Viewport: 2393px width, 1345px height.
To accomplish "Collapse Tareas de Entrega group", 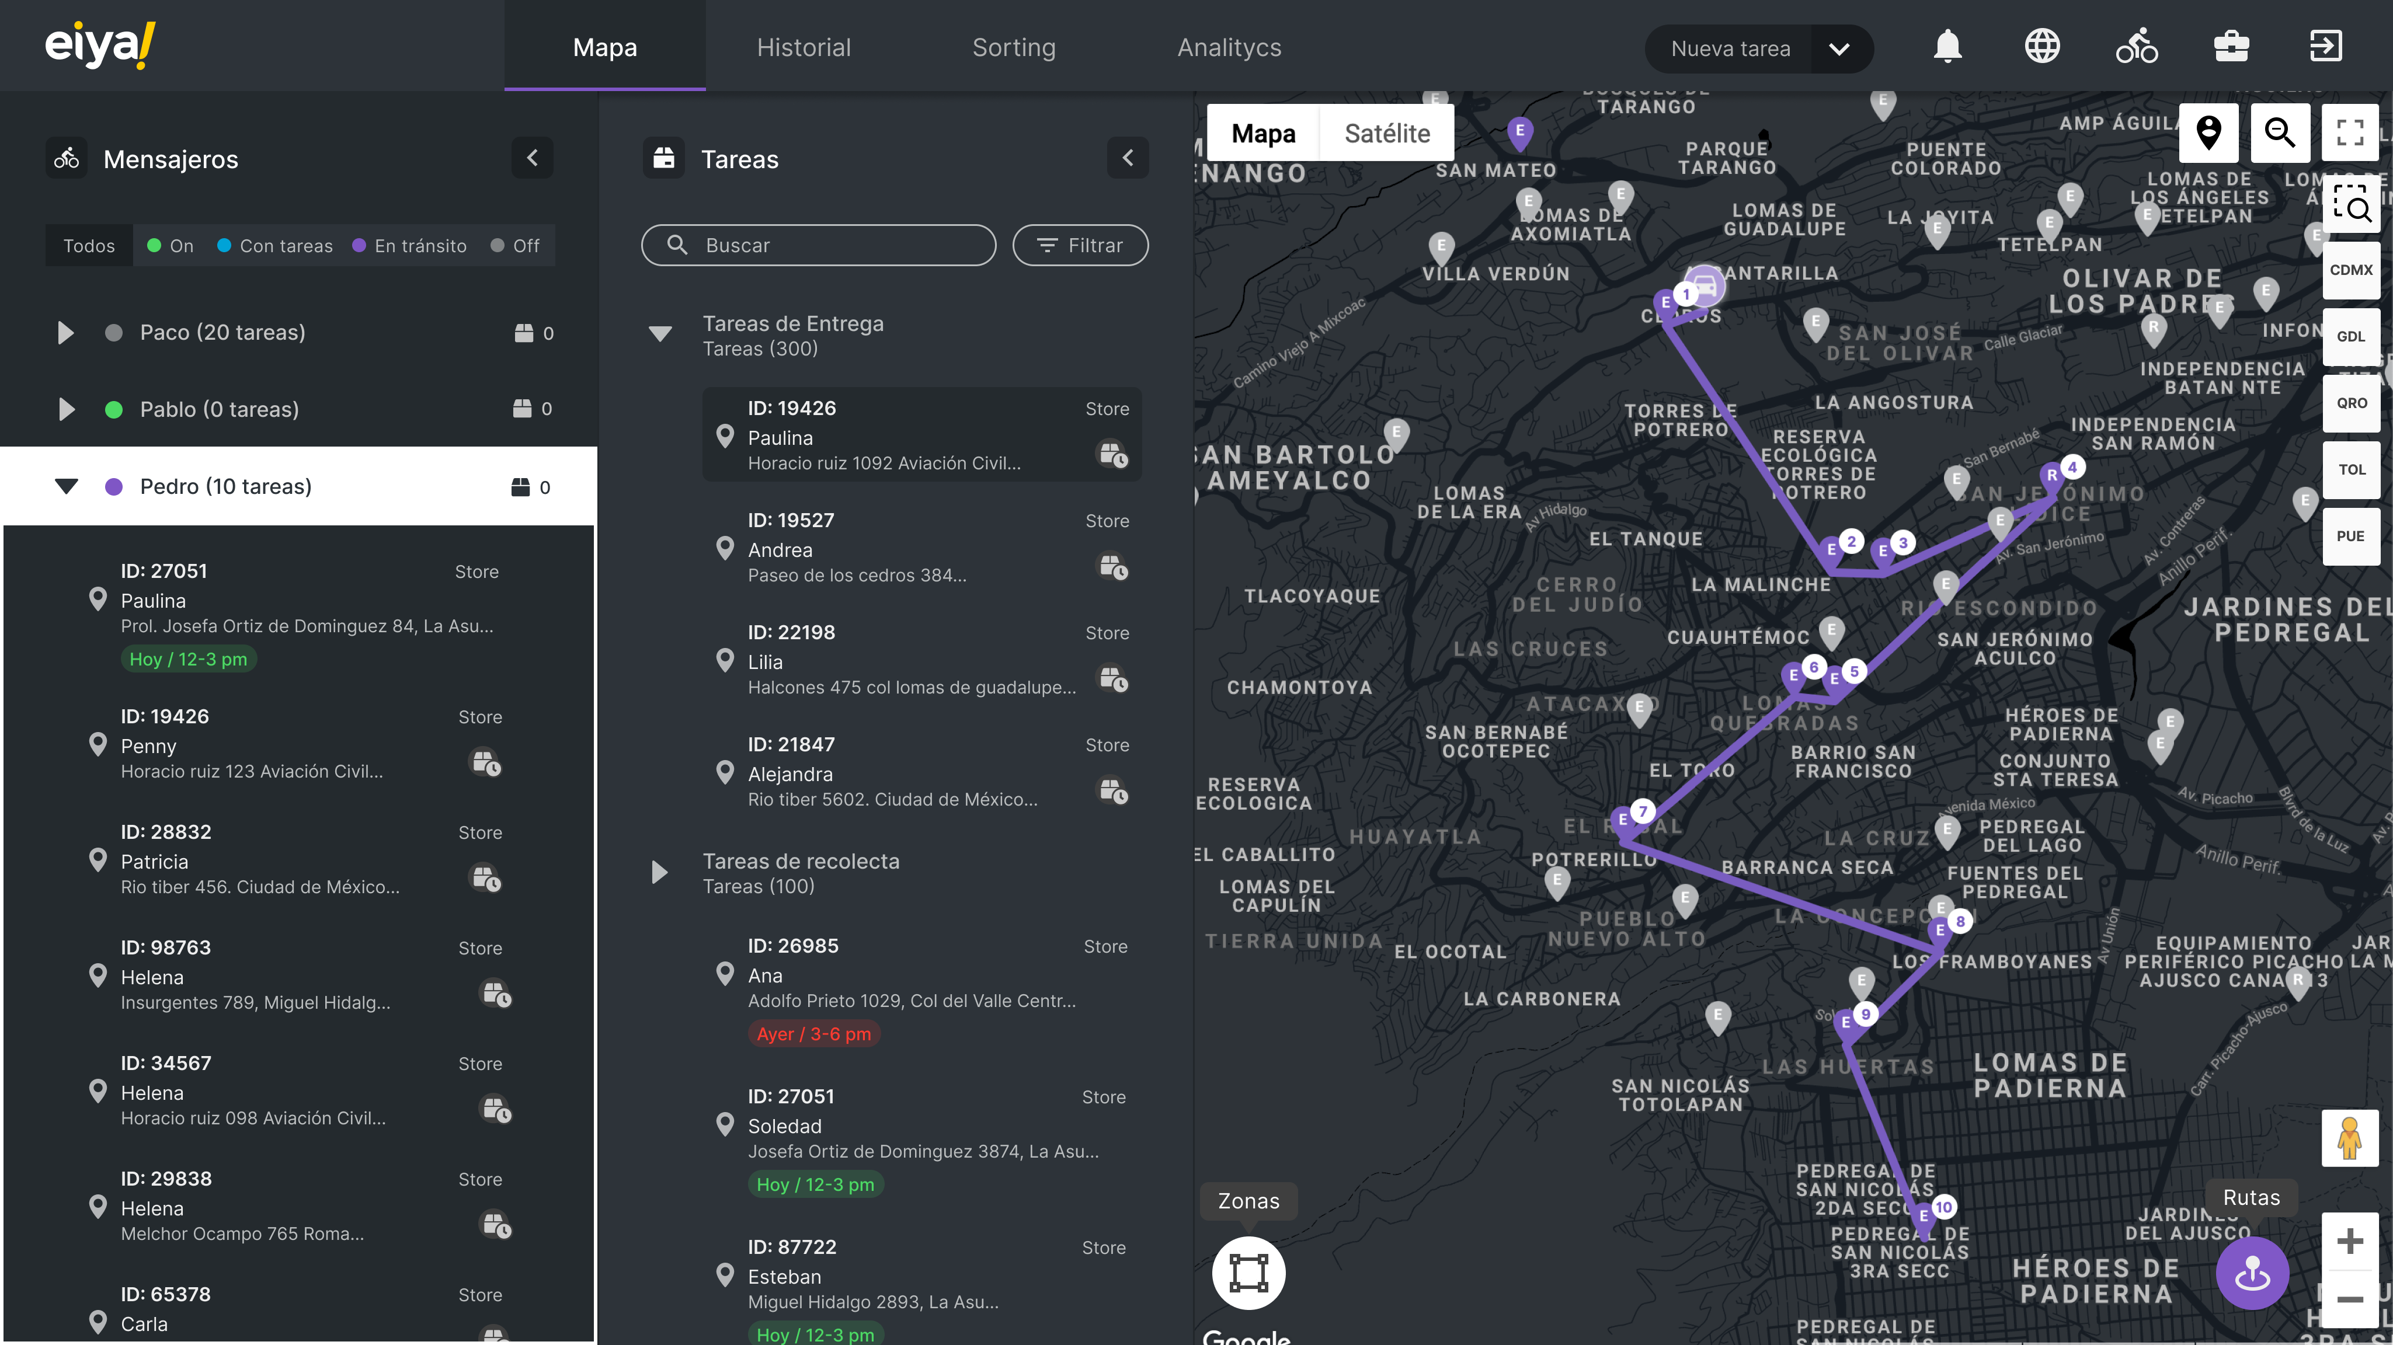I will tap(659, 333).
